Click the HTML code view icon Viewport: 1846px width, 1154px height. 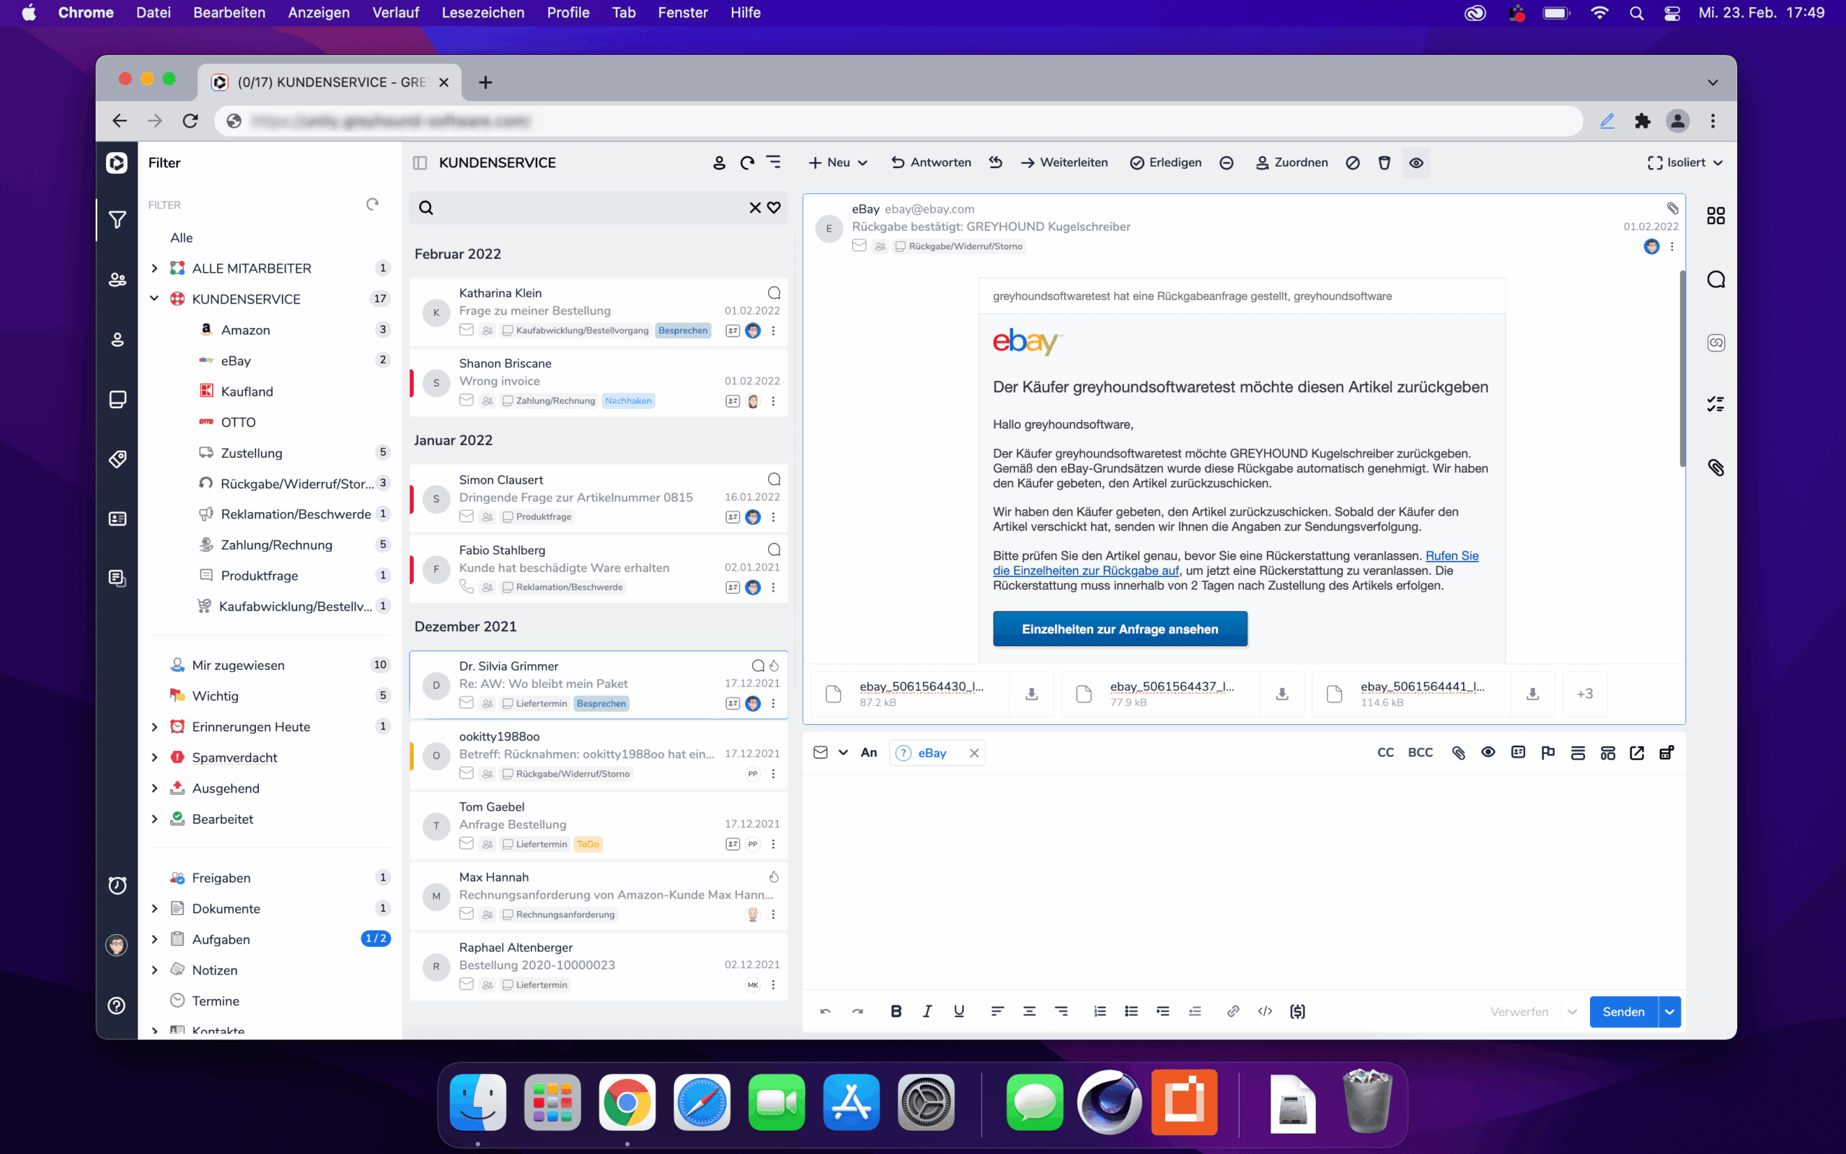(1265, 1011)
